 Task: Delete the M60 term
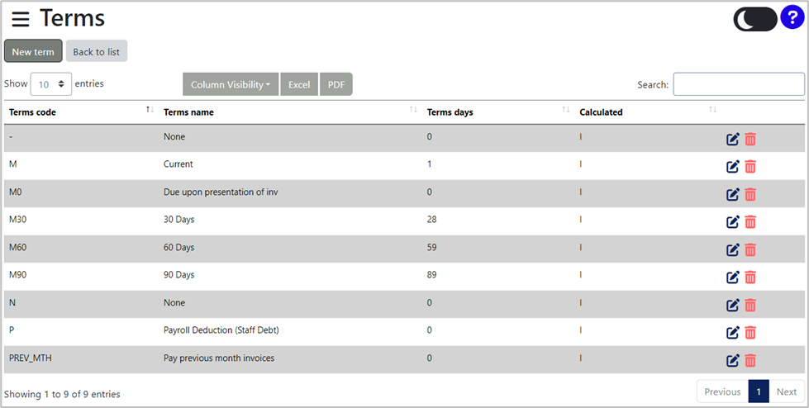pos(750,249)
